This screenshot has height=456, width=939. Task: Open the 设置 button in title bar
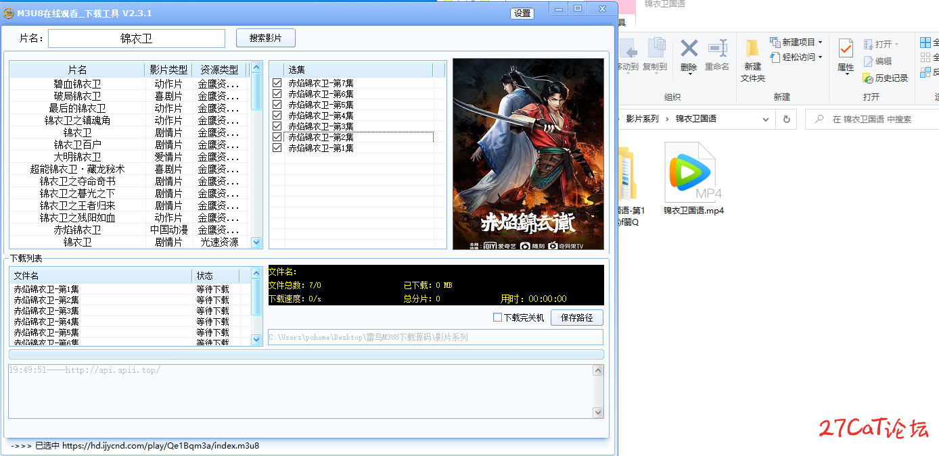(x=522, y=14)
